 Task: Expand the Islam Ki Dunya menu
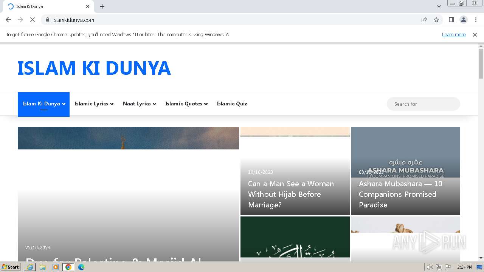point(44,104)
